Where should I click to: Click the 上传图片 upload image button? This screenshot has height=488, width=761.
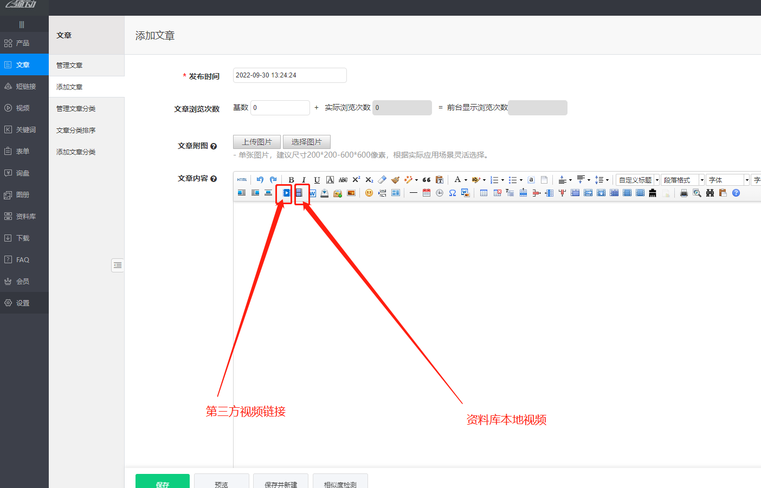pyautogui.click(x=256, y=141)
